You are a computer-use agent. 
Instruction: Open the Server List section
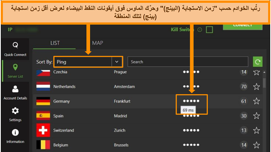[x=15, y=71]
